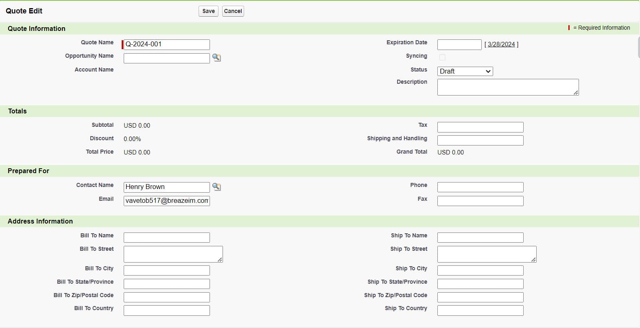The width and height of the screenshot is (640, 328).
Task: Click the Discount value 0.00%
Action: click(132, 139)
